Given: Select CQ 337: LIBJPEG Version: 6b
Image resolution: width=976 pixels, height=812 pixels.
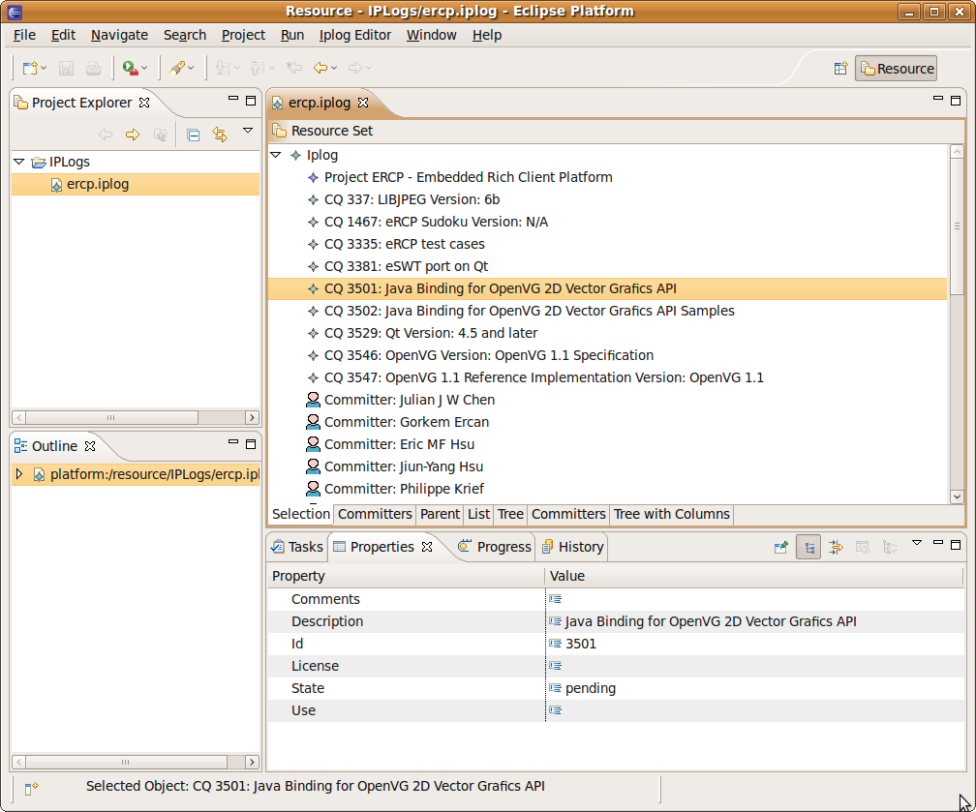Looking at the screenshot, I should coord(412,199).
